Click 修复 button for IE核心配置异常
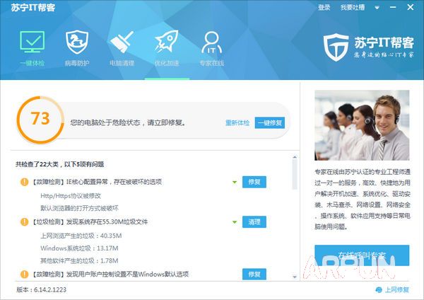Viewport: 424px width, 300px height. click(254, 182)
